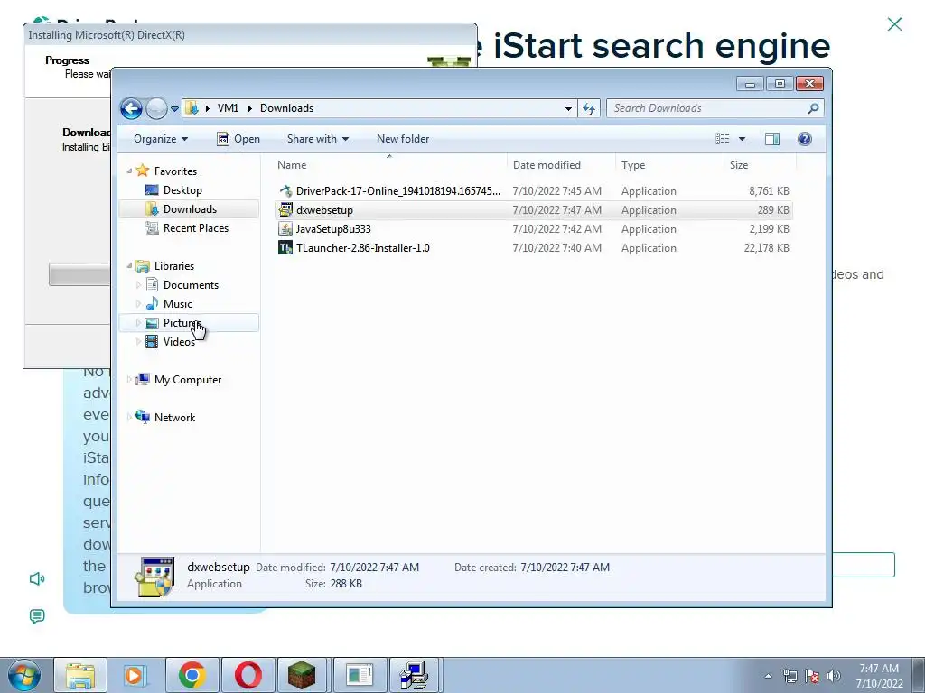The image size is (925, 693).
Task: Select the TLauncher-2.86-Installer-1.0 file
Action: pyautogui.click(x=533, y=247)
